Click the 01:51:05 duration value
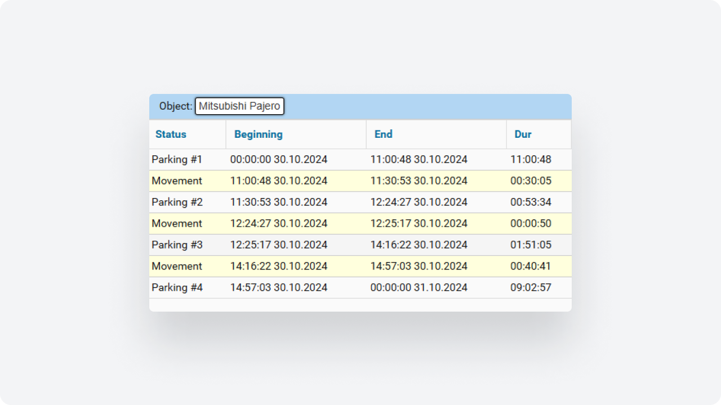 [x=531, y=245]
